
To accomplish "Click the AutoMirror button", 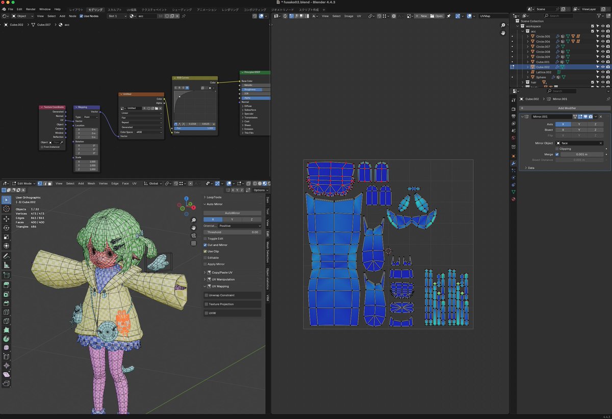I will tap(232, 213).
